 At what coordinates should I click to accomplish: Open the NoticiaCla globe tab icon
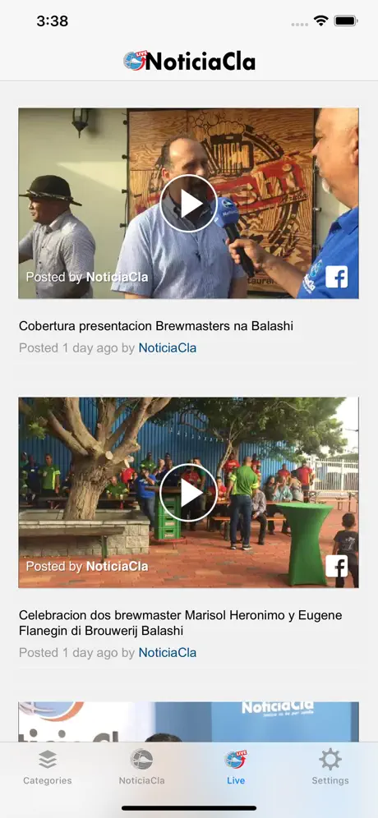pyautogui.click(x=141, y=760)
